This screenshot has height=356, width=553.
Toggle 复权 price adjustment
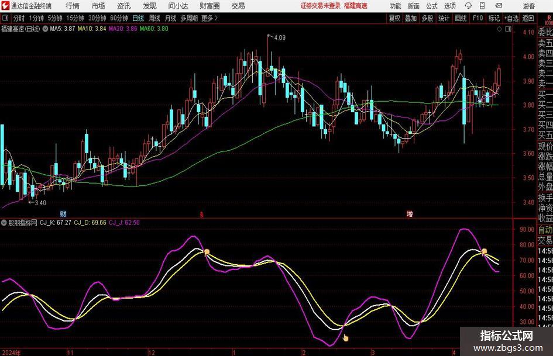394,18
